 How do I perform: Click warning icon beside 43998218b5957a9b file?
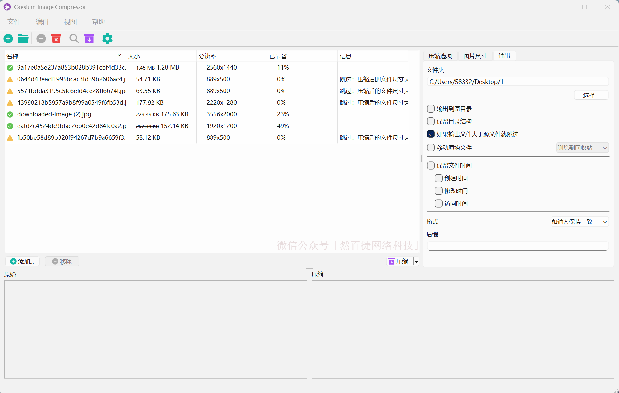click(10, 103)
